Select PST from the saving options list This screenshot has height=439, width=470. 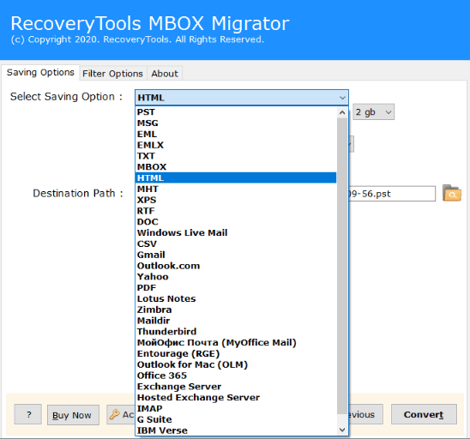point(236,112)
